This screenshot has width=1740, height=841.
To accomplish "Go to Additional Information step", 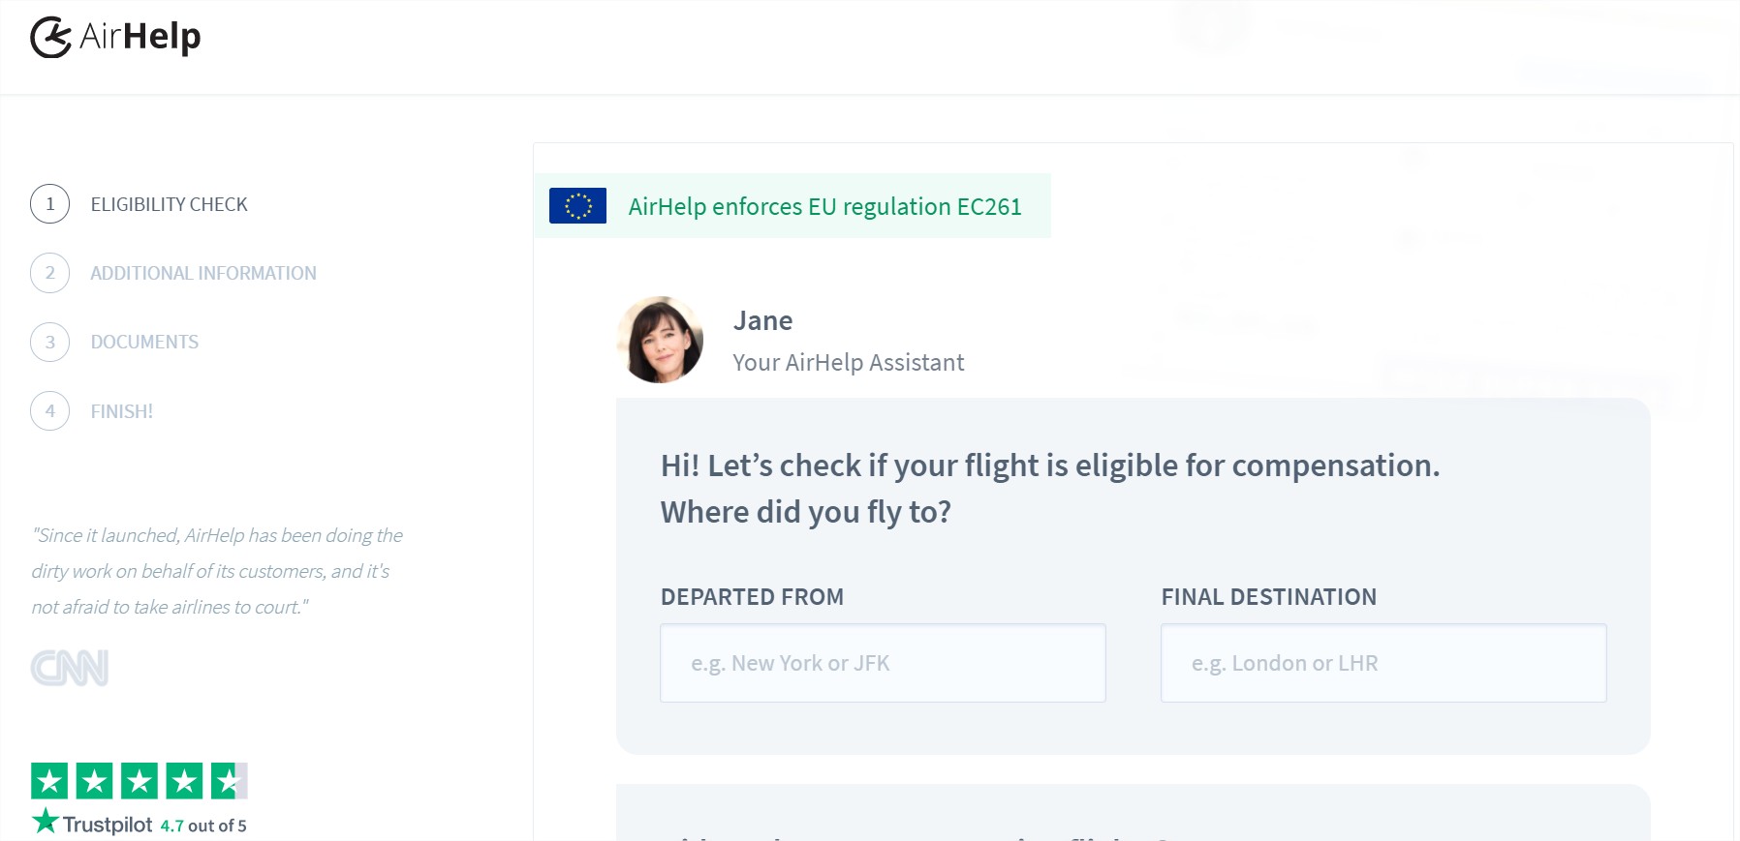I will pyautogui.click(x=203, y=273).
